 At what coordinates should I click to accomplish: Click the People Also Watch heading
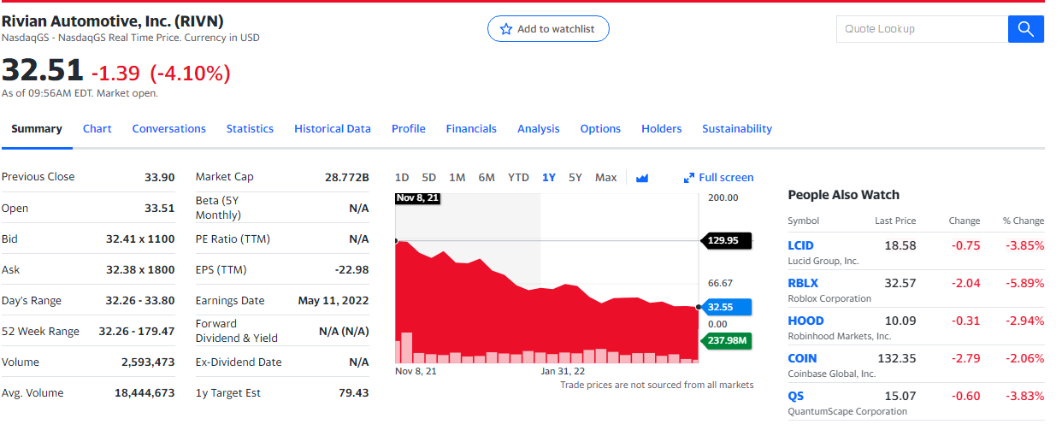pyautogui.click(x=844, y=195)
